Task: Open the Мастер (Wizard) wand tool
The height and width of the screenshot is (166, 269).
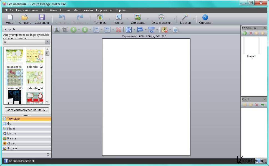Action: tap(185, 17)
